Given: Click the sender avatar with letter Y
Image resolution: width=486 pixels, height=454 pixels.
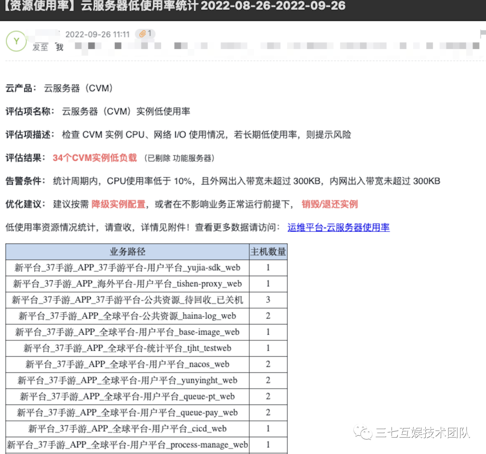Looking at the screenshot, I should coord(16,41).
